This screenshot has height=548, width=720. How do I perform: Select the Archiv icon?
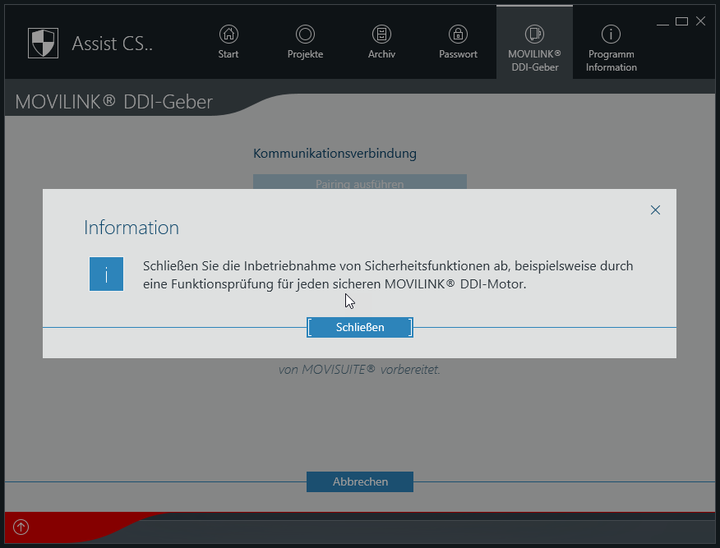[381, 35]
